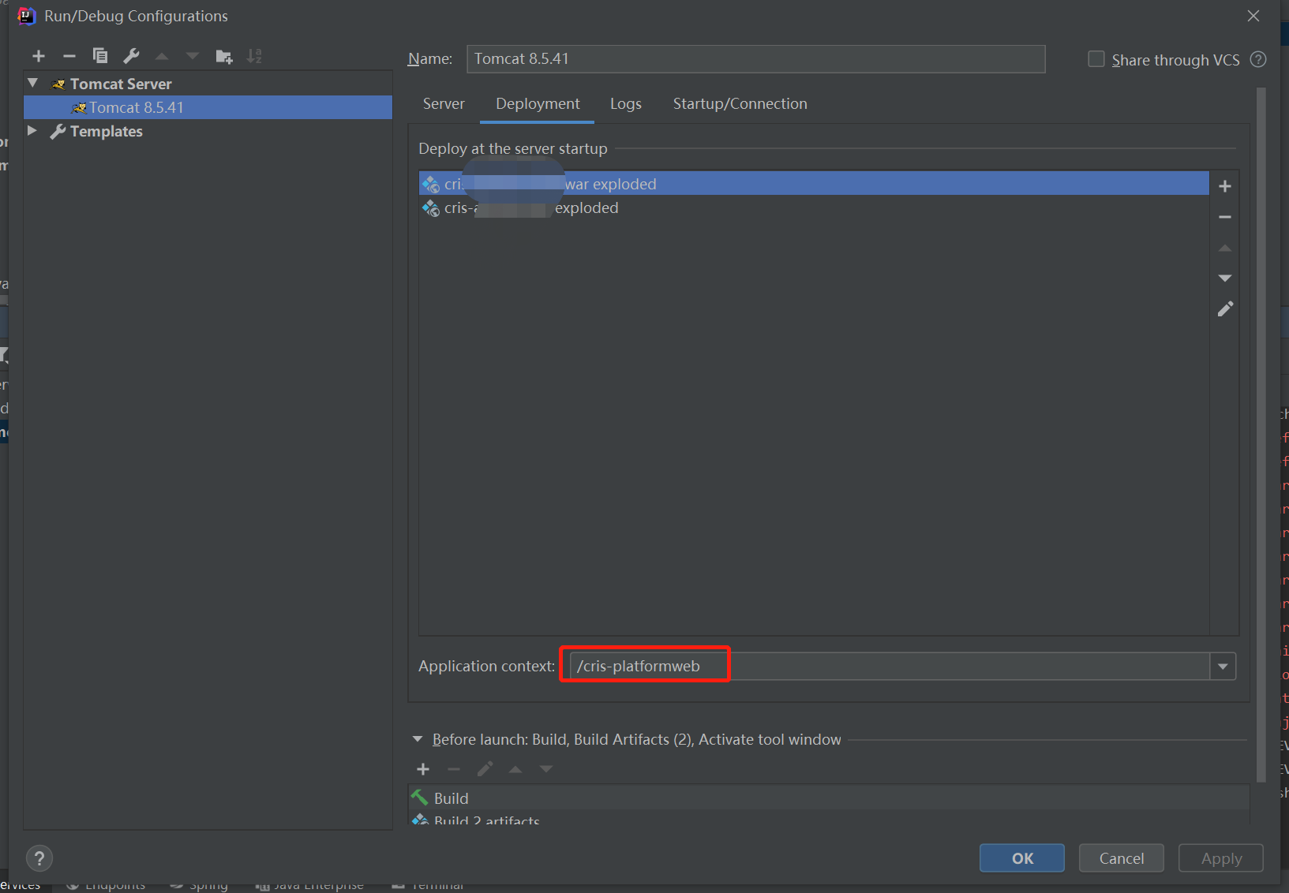Cancel the configuration dialog
1289x893 pixels.
point(1122,858)
